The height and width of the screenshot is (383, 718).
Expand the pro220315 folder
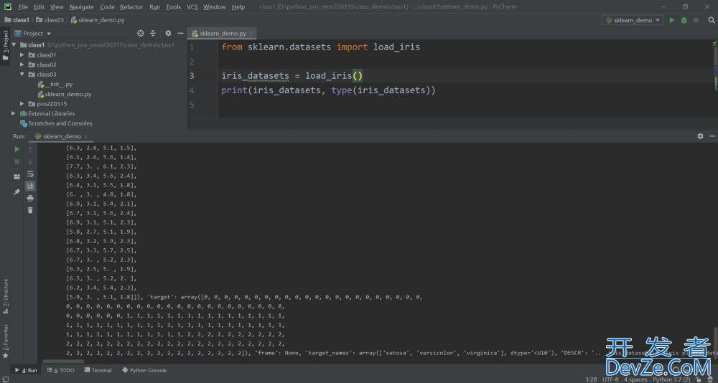point(22,104)
